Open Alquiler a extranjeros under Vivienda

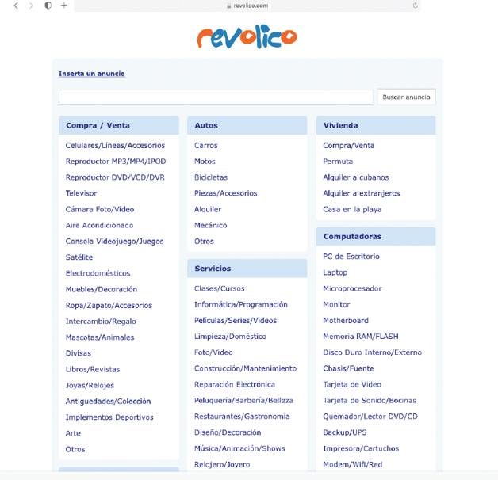pos(361,193)
